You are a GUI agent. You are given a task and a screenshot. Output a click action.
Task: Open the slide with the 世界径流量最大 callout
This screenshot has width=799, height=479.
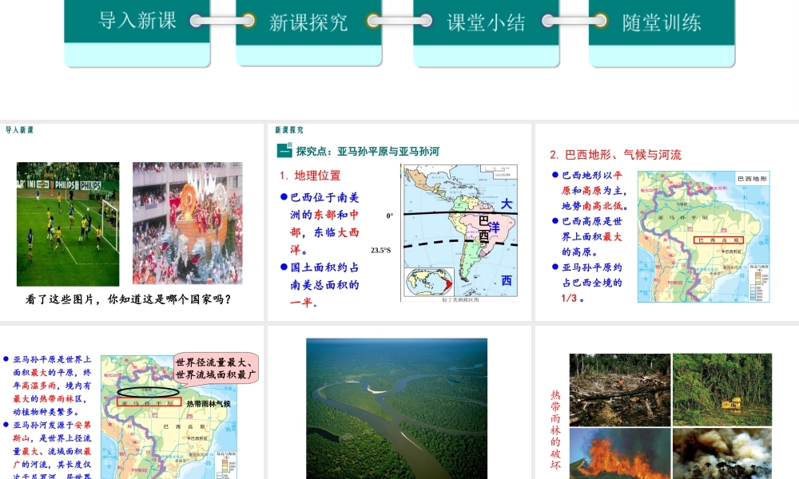coord(132,402)
